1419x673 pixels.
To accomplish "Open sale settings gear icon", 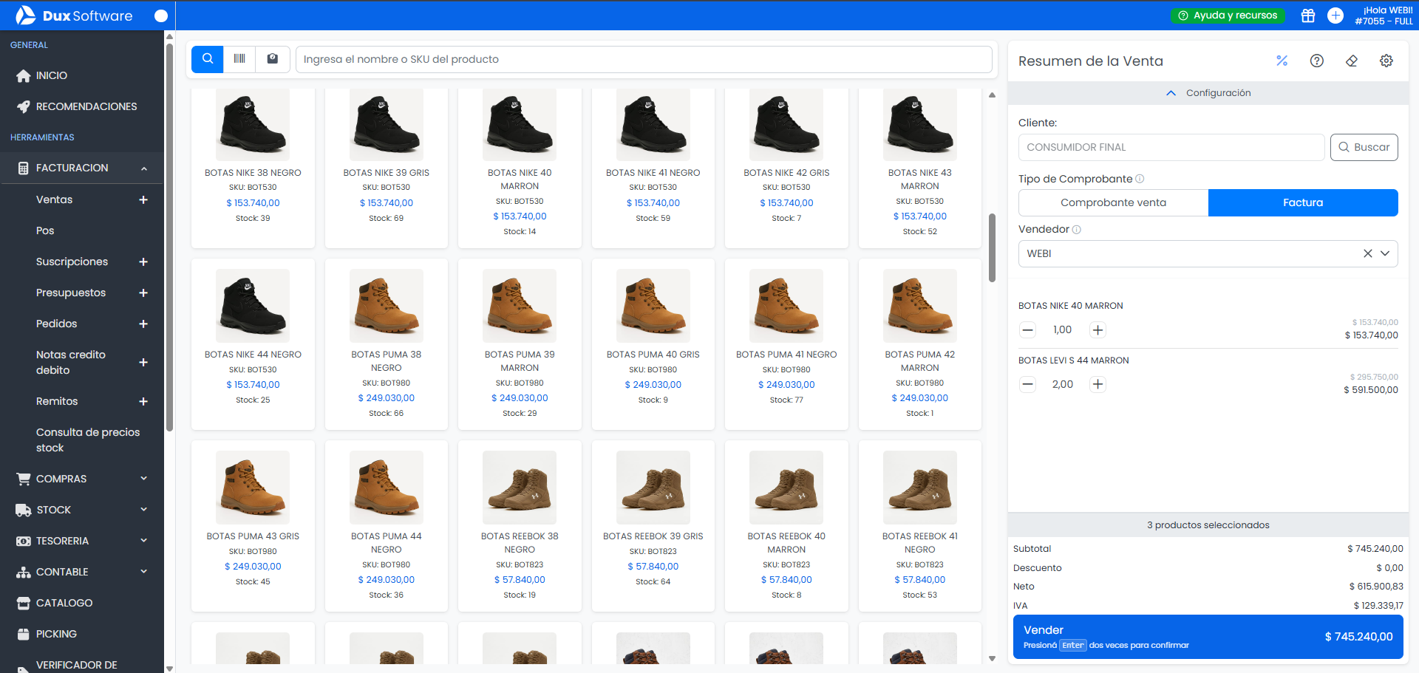I will pos(1386,61).
